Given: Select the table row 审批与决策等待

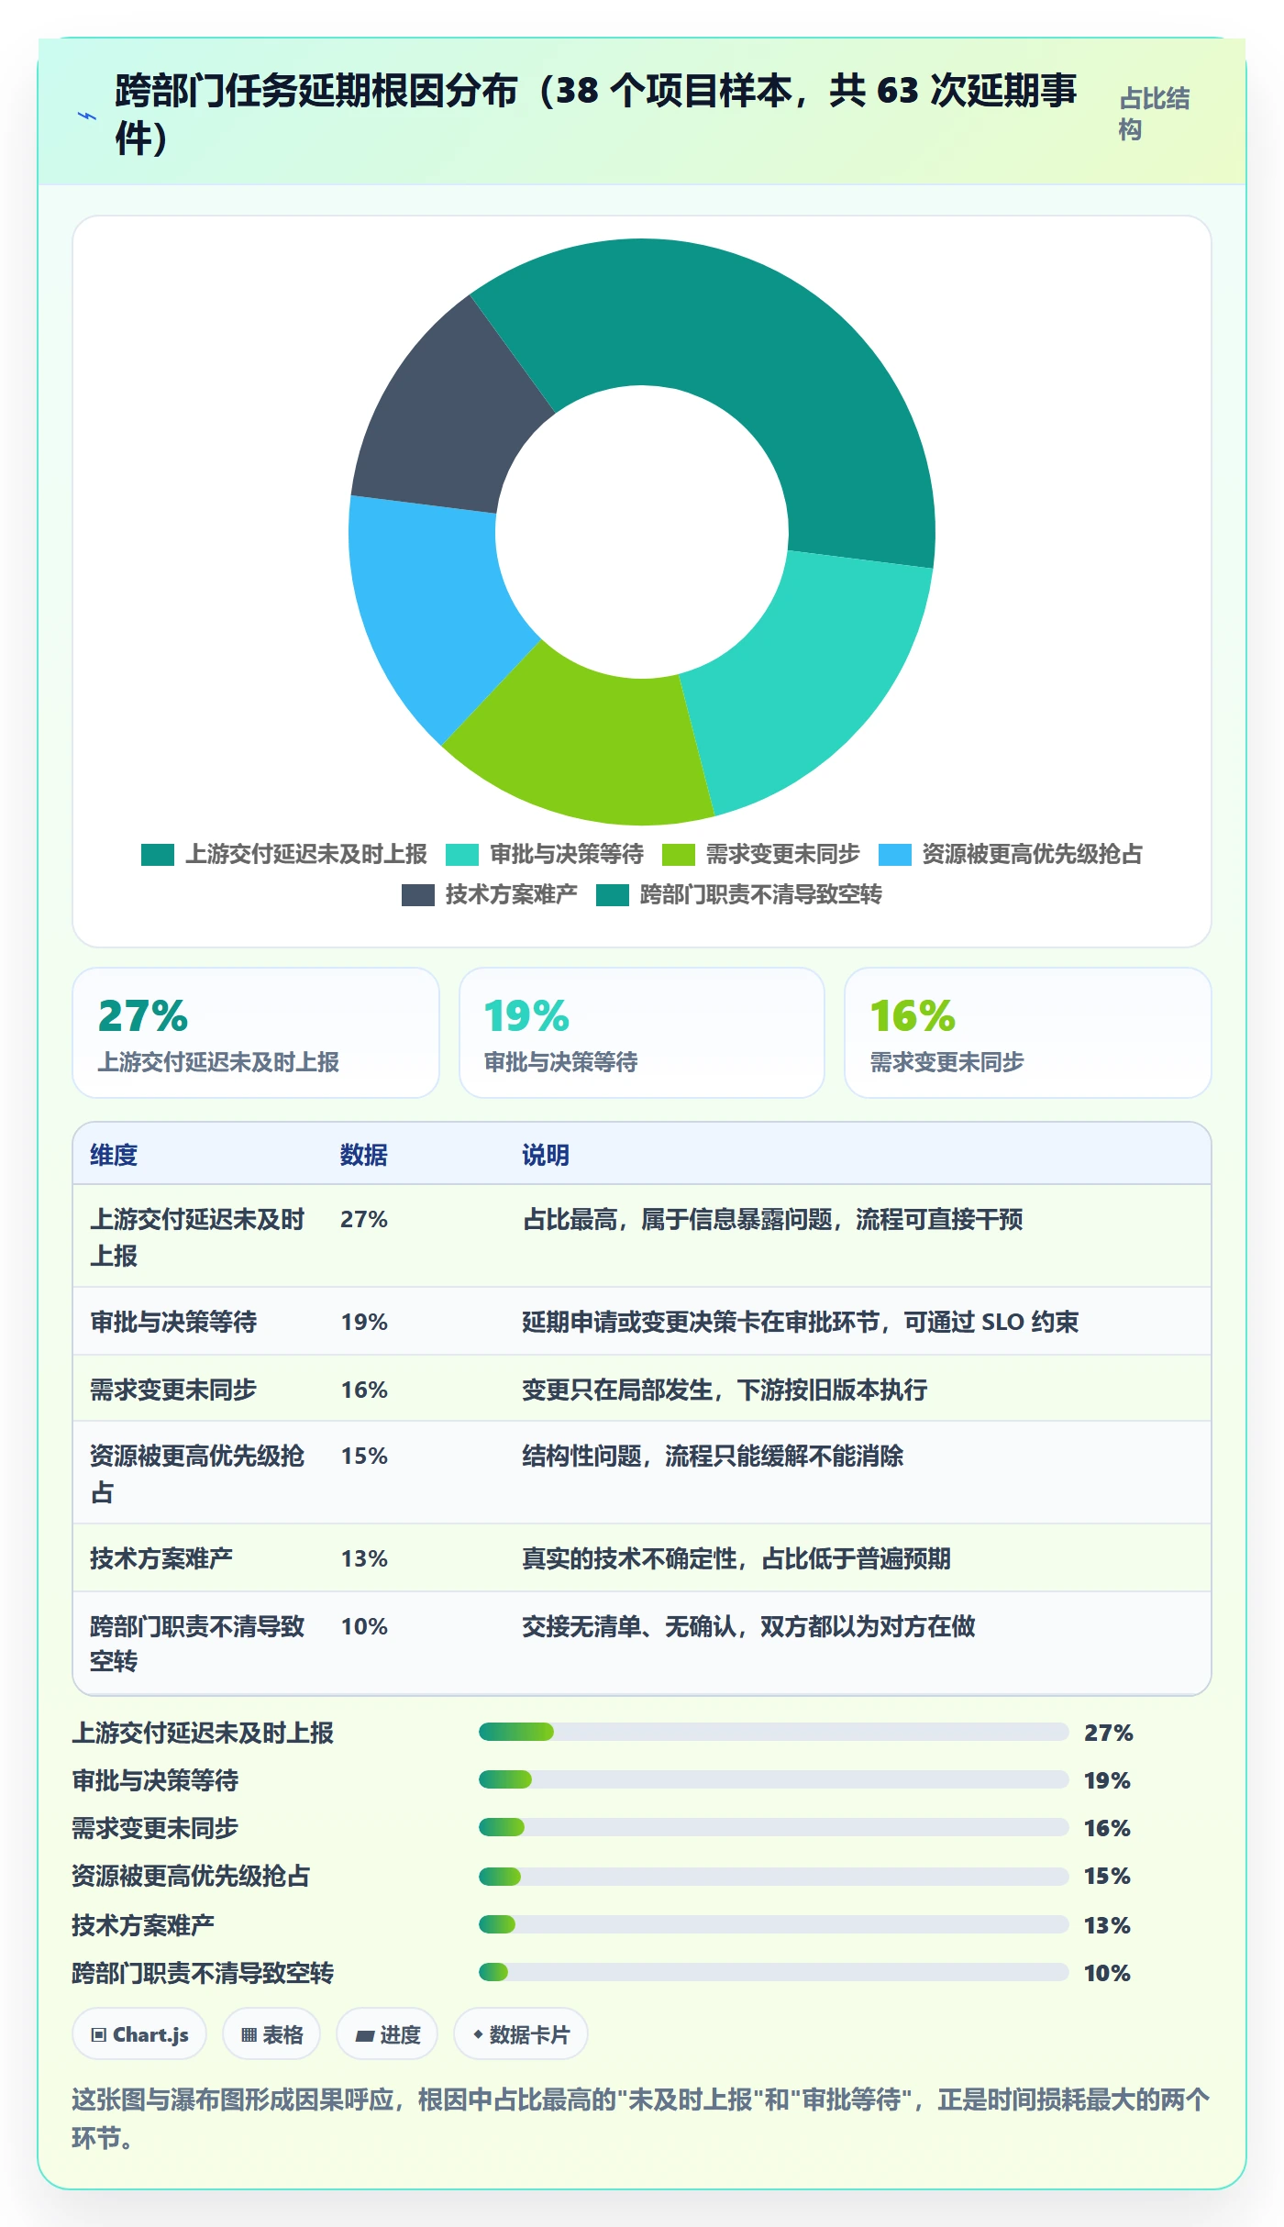Looking at the screenshot, I should pos(642,1322).
